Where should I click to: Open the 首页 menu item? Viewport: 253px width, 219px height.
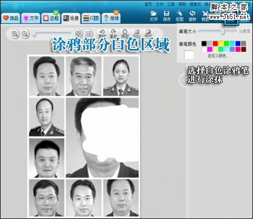[x=148, y=4]
